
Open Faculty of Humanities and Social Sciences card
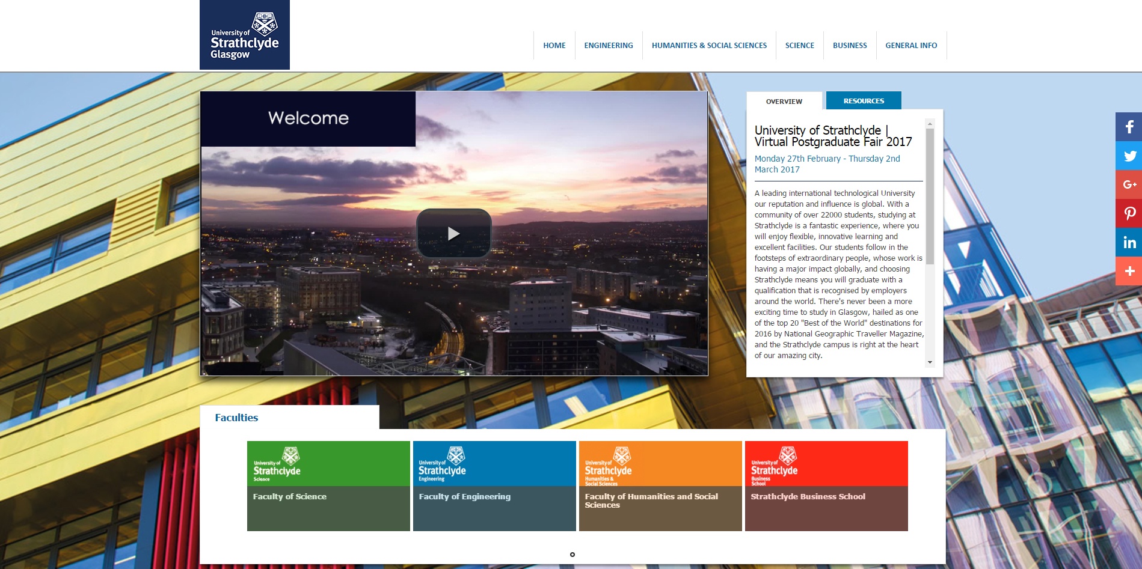(x=660, y=486)
